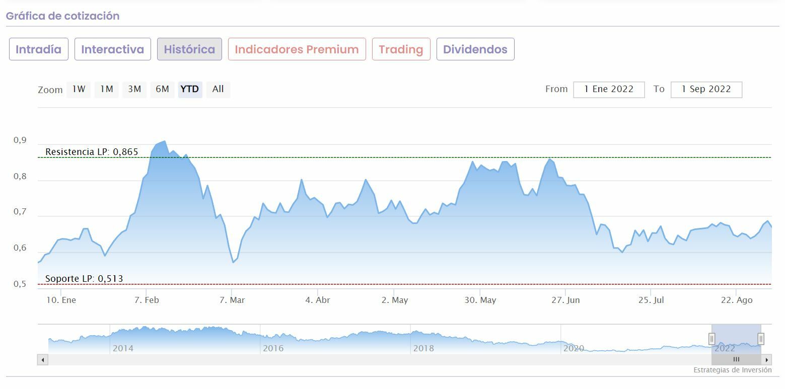Click the scrollbar right arrow

(x=767, y=360)
